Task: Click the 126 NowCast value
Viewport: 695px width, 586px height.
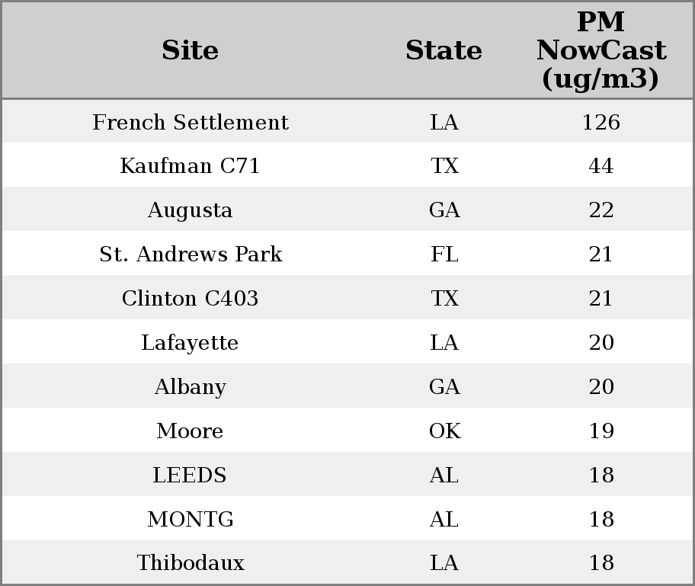Action: pos(601,123)
